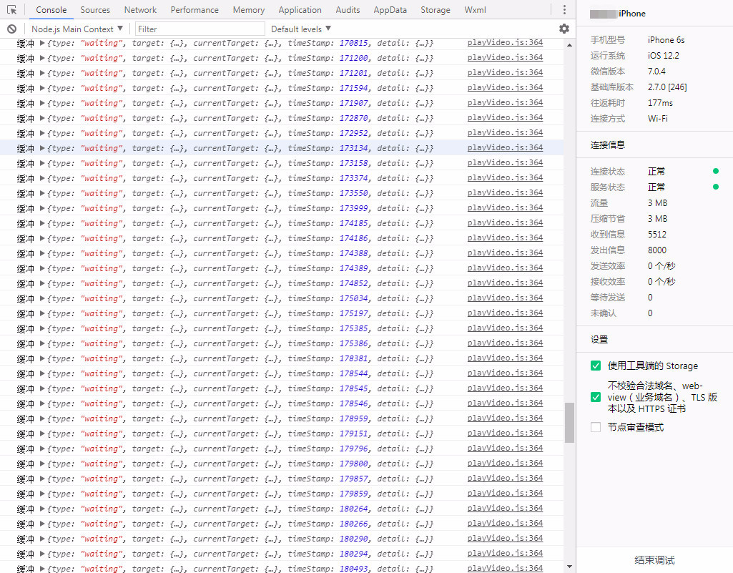Screen dimensions: 733x573
Task: Click the console vertical scrollbar thumb
Action: pos(569,422)
